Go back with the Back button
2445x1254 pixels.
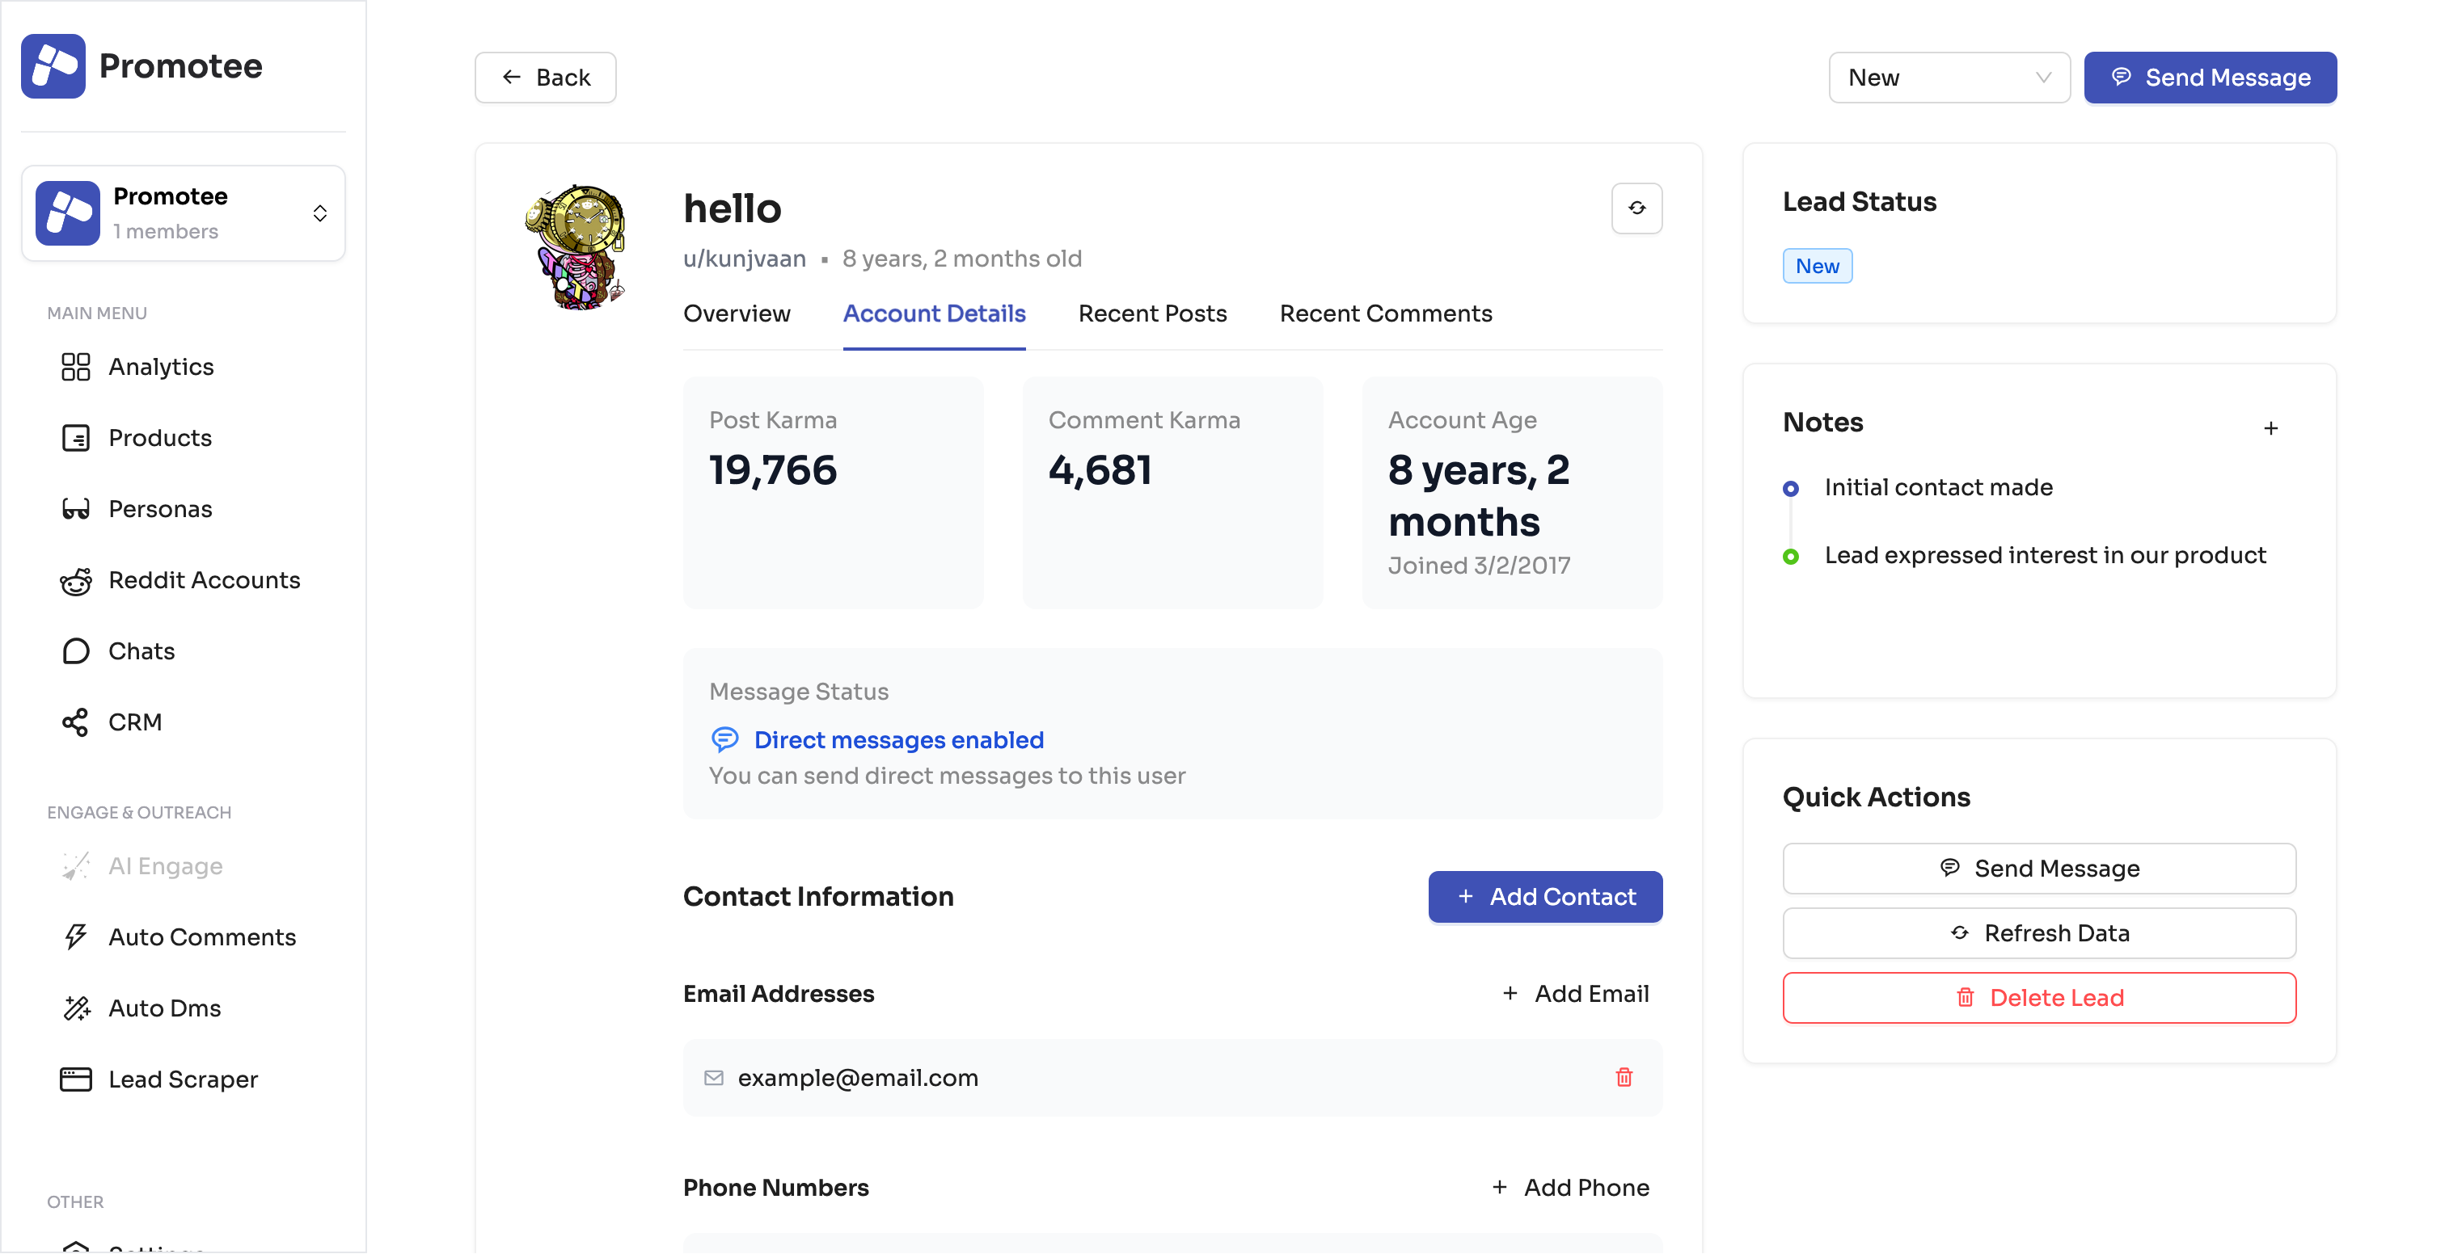[x=546, y=78]
